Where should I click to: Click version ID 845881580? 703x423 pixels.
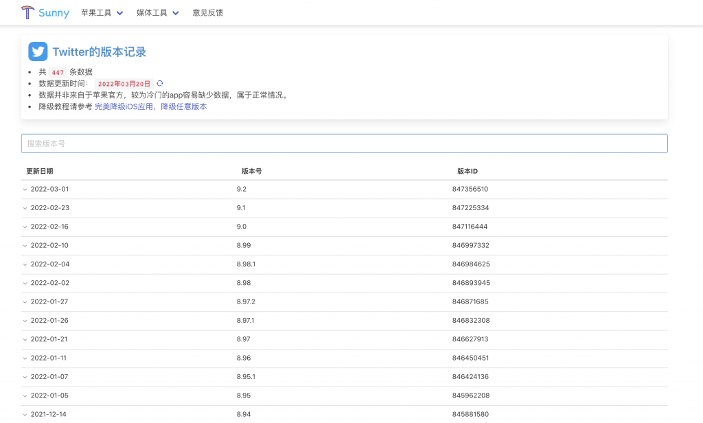[470, 415]
